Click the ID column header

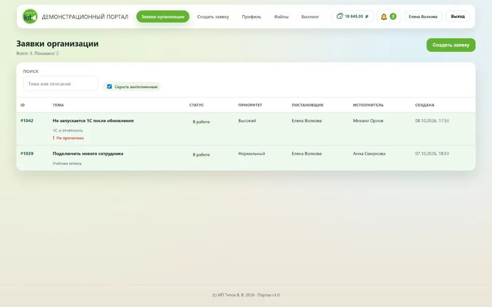coord(23,105)
